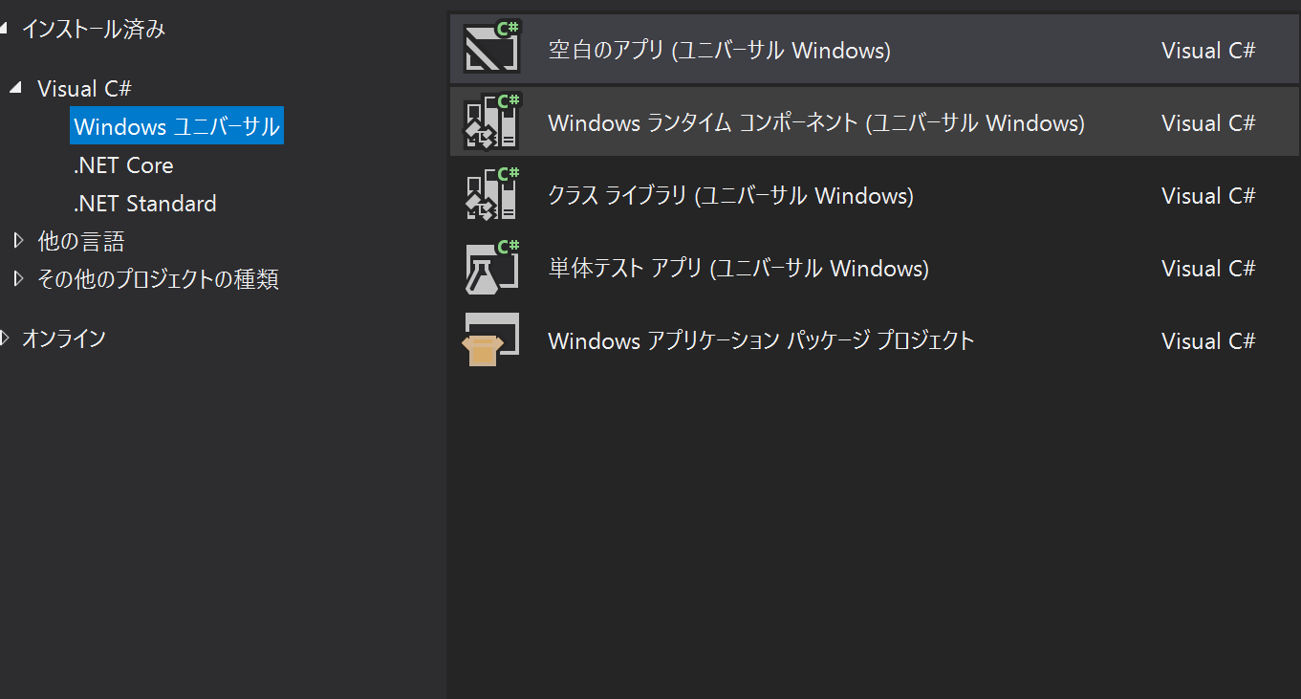
Task: Collapse the Visual C# node
Action: tap(17, 87)
